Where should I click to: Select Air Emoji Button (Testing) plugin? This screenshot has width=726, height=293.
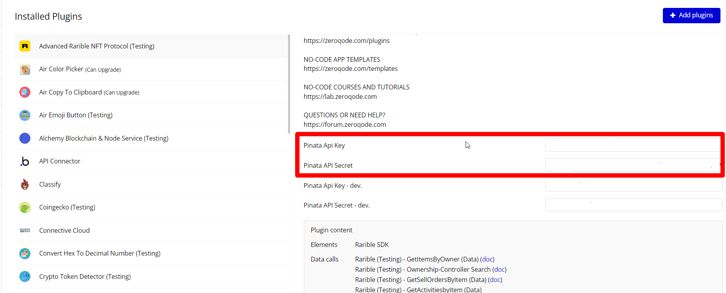(152, 115)
